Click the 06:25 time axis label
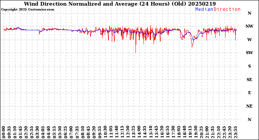Viewport: 259px width, 140px height. pyautogui.click(x=66, y=132)
